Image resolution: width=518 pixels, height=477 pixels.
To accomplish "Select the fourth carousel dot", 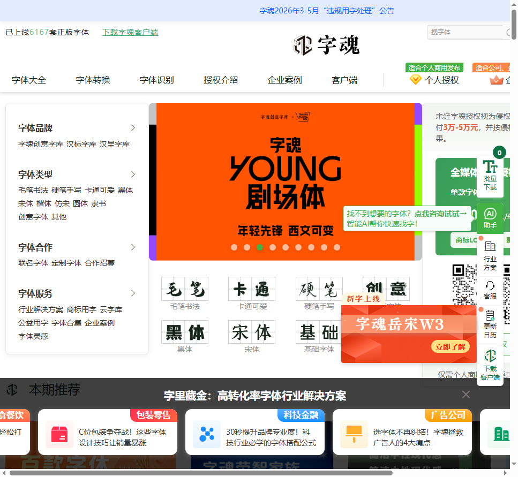I will (273, 247).
